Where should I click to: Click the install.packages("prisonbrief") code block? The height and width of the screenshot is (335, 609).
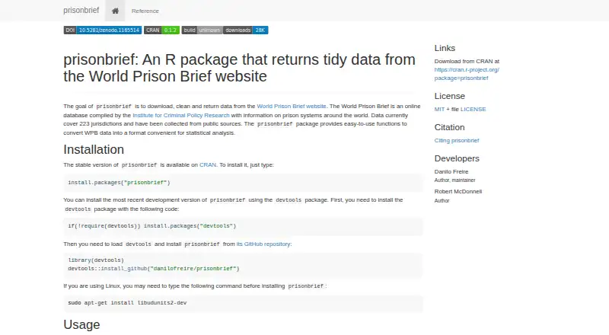(x=243, y=182)
